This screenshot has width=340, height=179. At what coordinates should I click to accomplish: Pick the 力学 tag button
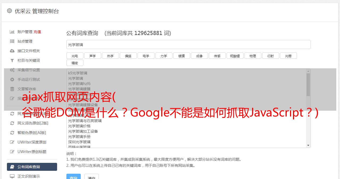click(164, 56)
